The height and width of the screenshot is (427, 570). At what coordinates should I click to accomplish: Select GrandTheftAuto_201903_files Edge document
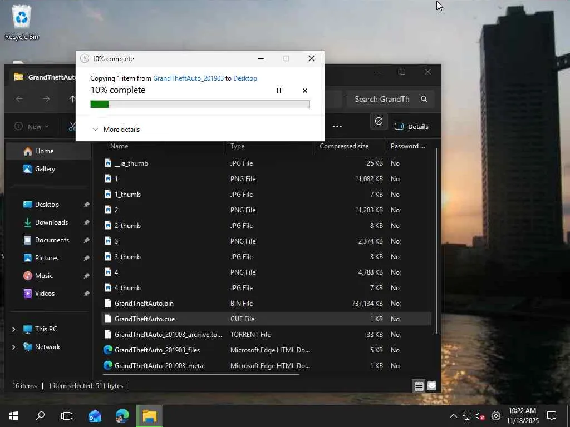(x=266, y=350)
